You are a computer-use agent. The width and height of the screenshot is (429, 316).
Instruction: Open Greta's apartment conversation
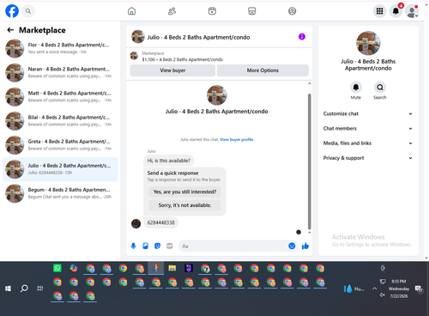[x=60, y=145]
